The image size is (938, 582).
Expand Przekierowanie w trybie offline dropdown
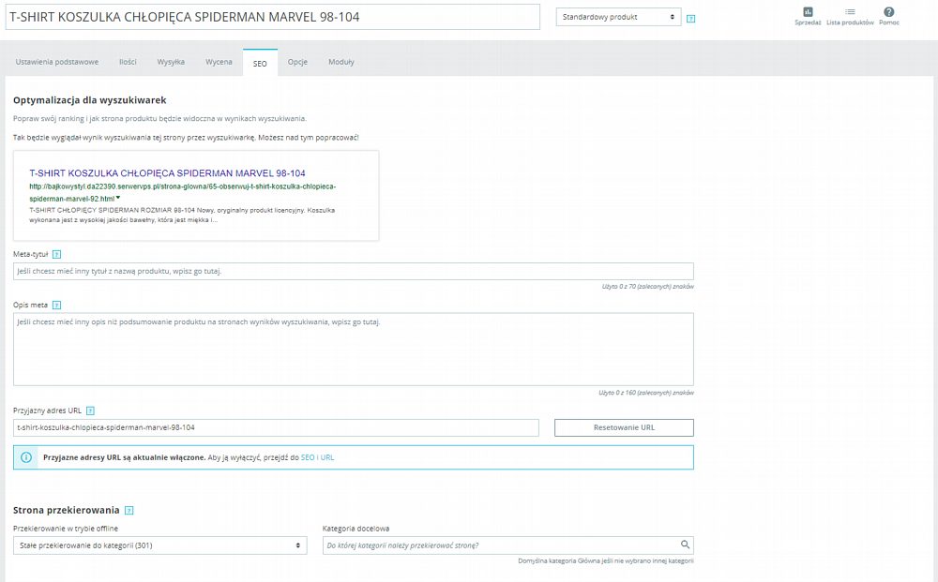pyautogui.click(x=159, y=545)
